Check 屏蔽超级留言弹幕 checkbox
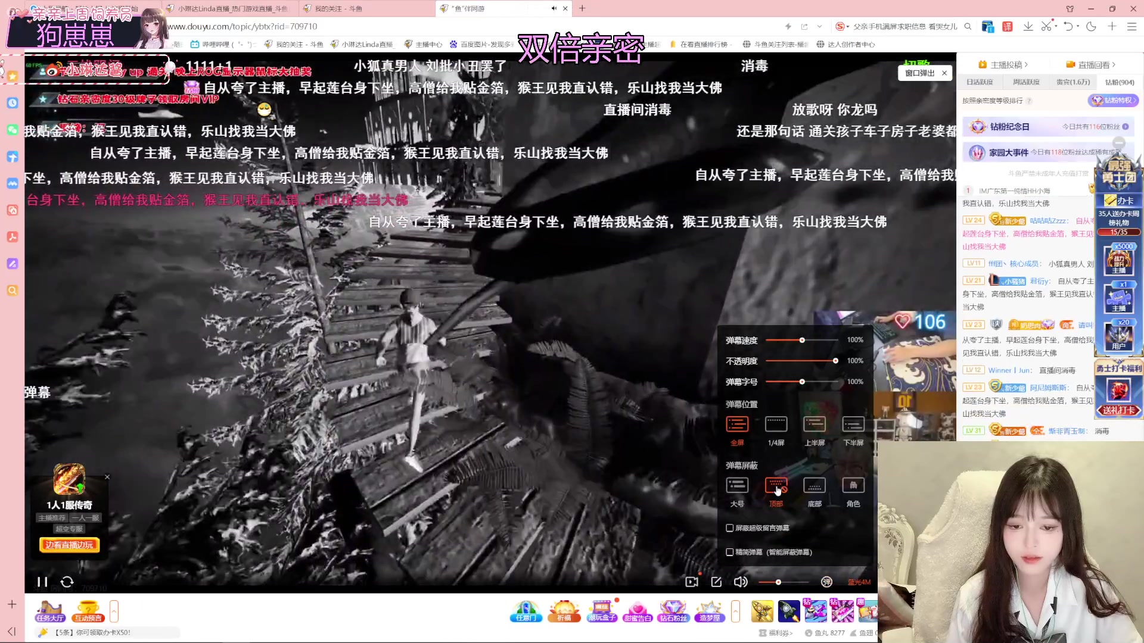 (729, 528)
